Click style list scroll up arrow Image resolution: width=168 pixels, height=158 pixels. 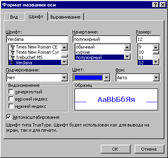point(127,47)
